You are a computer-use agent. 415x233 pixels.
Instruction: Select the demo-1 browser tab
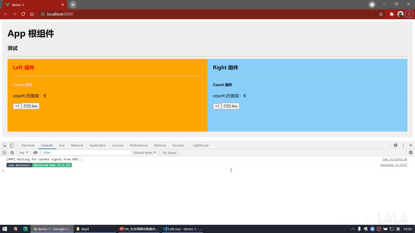(x=35, y=5)
